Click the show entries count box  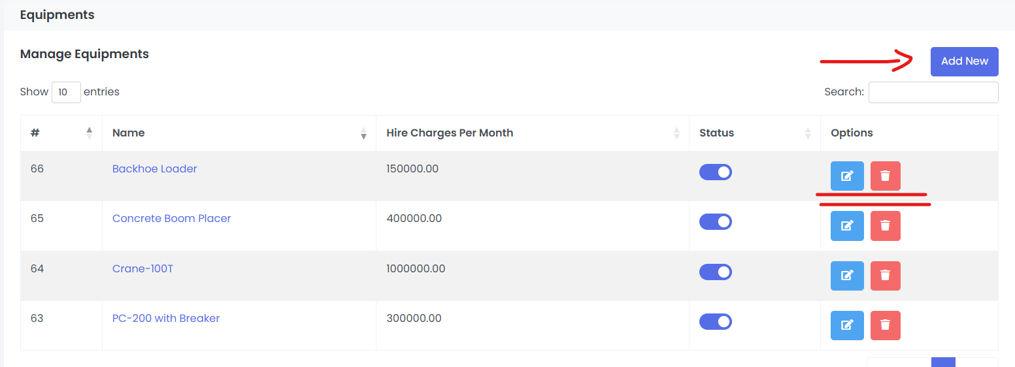(66, 92)
